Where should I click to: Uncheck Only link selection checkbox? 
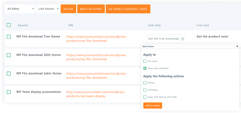[145, 68]
